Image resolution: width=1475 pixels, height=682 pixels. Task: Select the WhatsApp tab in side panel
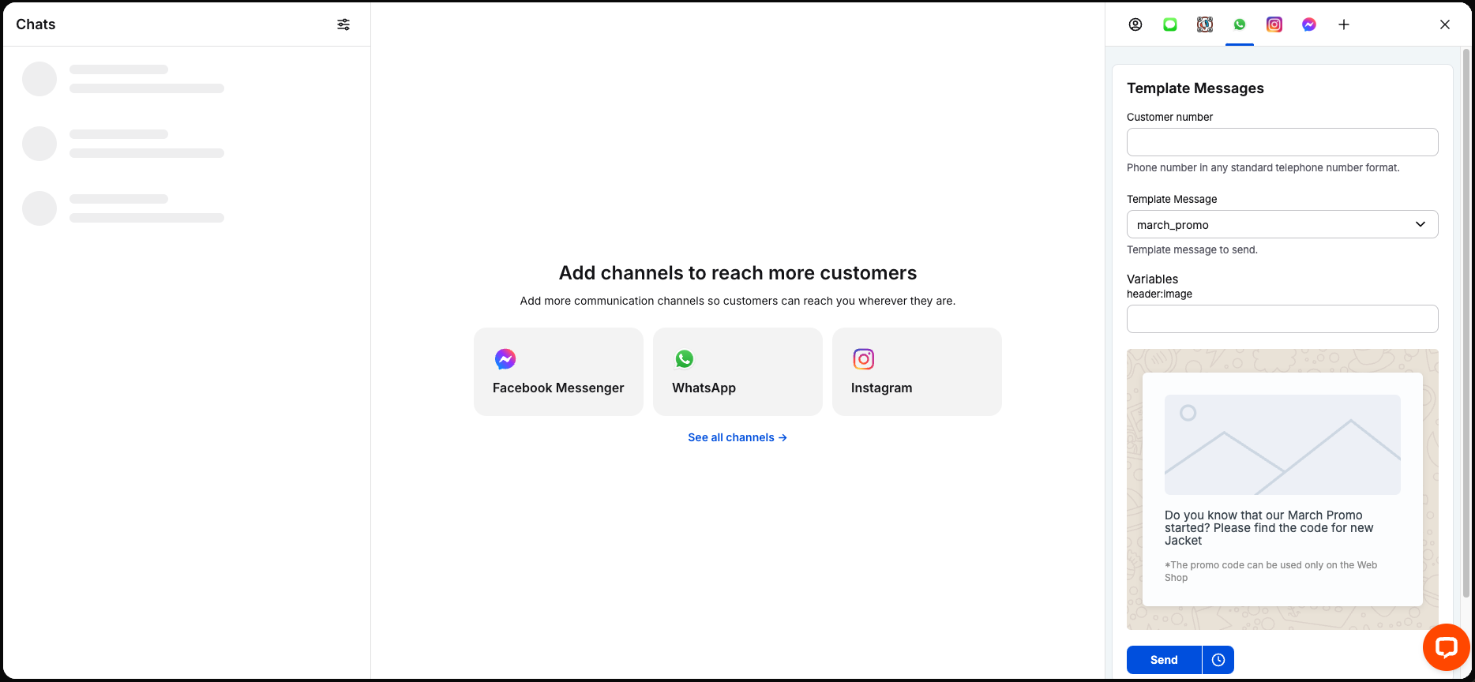click(x=1240, y=24)
